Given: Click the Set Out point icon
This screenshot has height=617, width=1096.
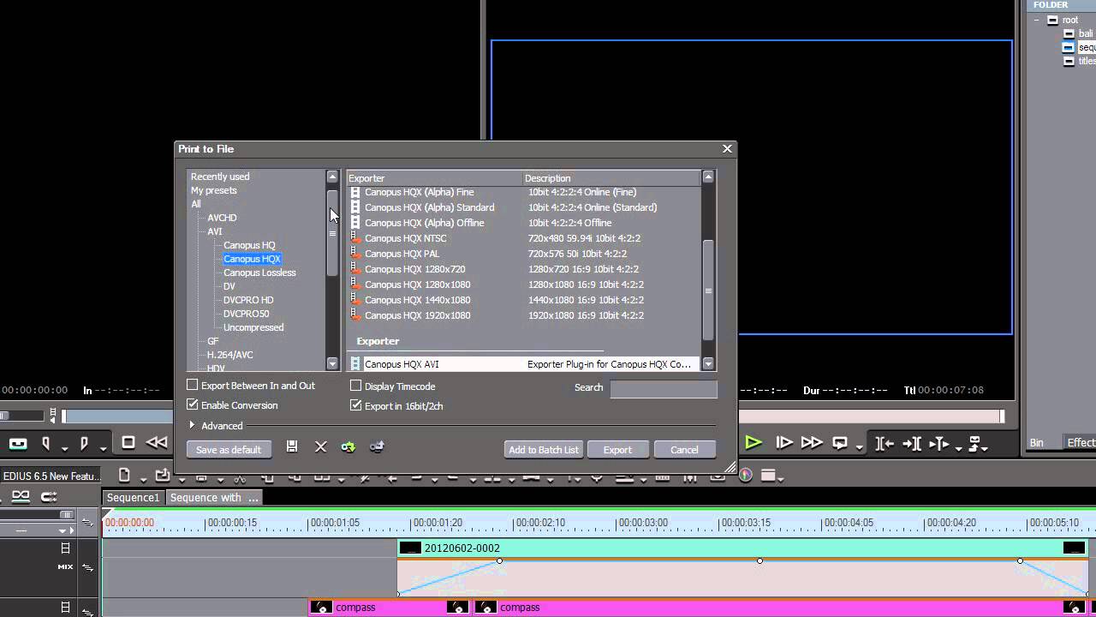Looking at the screenshot, I should (x=83, y=444).
